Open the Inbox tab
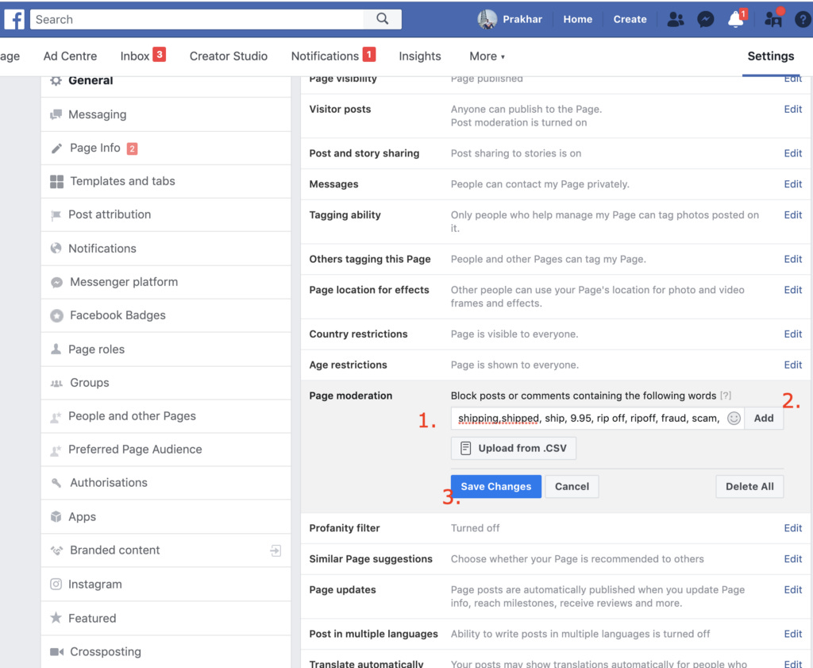This screenshot has width=813, height=668. click(143, 56)
